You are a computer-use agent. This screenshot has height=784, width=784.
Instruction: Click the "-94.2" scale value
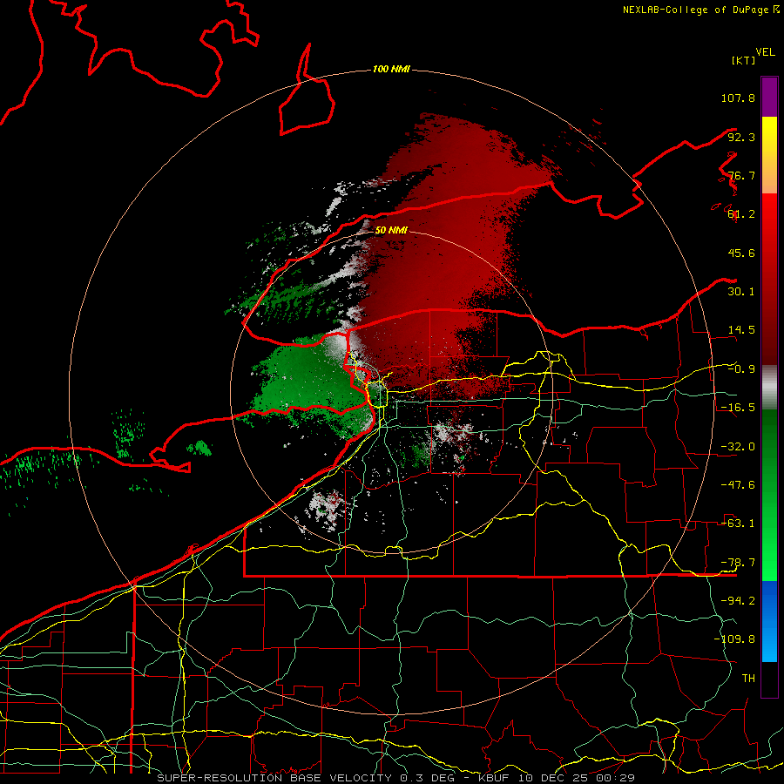point(738,600)
